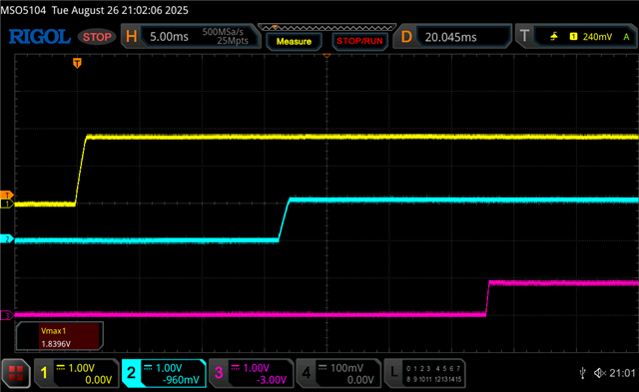Open the trigger T settings
This screenshot has height=392, width=639.
(x=524, y=36)
